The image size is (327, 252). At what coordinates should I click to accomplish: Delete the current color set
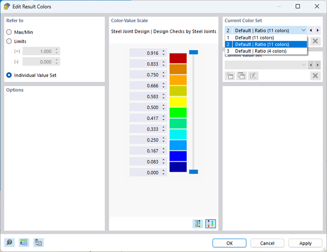pos(315,41)
